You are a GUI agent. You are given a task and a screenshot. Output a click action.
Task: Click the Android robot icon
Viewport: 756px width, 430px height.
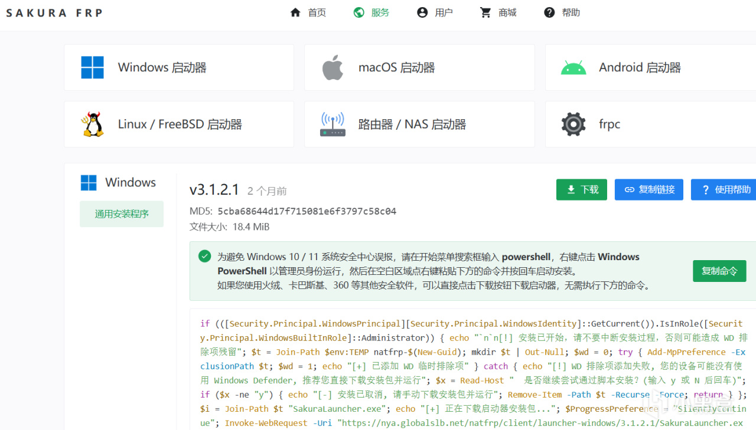(x=573, y=67)
